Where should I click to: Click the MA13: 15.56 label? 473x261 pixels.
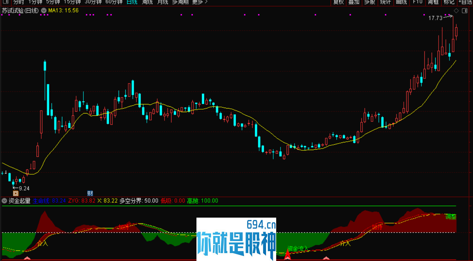pos(63,10)
